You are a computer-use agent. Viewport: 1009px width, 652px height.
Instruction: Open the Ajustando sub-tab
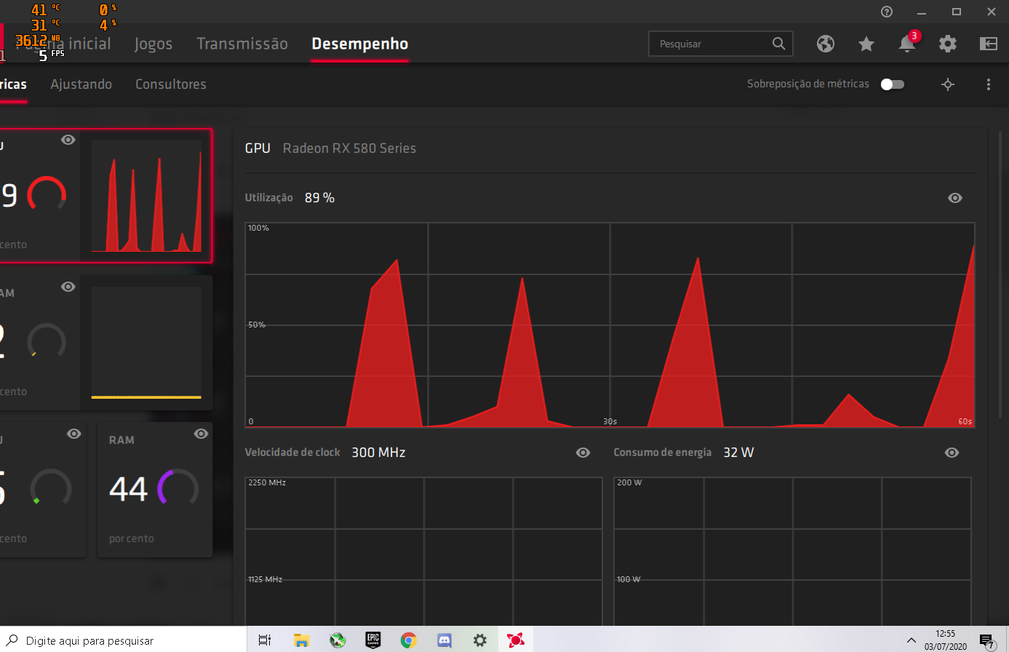81,84
